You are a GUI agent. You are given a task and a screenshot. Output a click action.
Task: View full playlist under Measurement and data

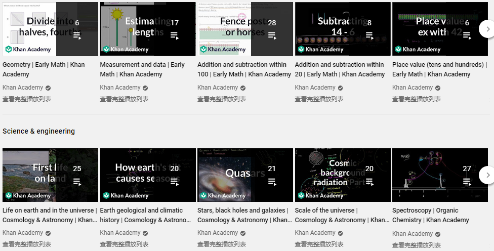(x=124, y=99)
